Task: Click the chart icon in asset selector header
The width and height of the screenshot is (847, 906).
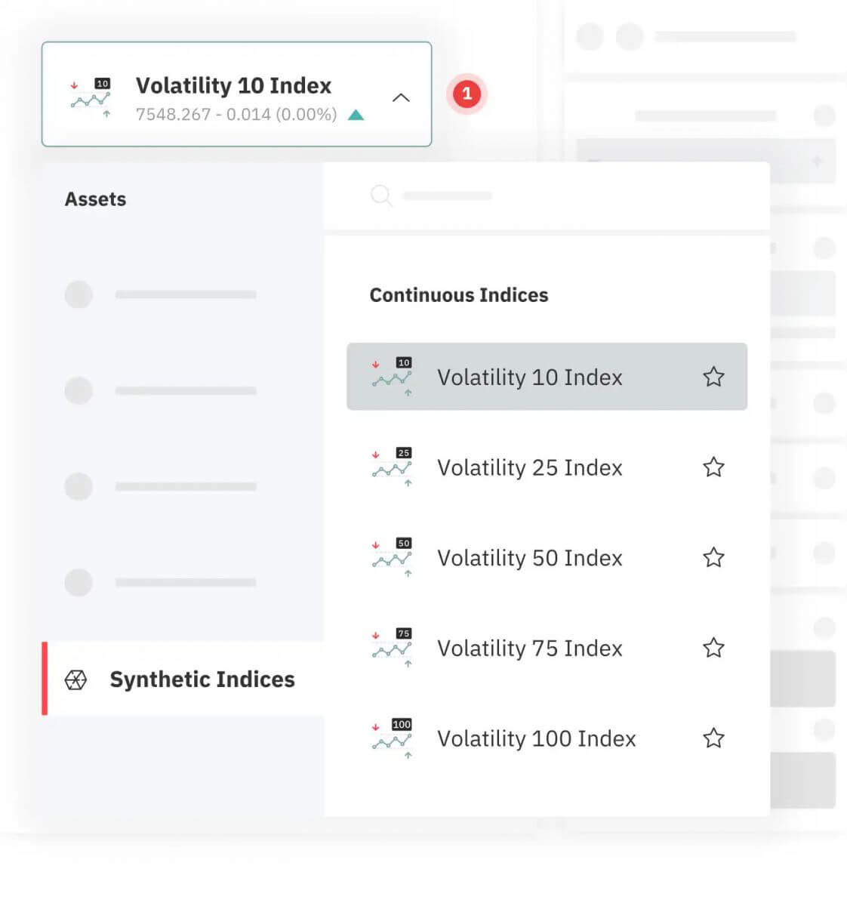Action: pyautogui.click(x=91, y=98)
